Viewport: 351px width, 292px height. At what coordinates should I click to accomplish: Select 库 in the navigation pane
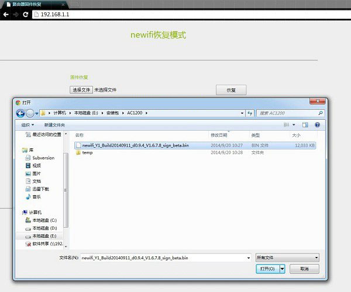27,150
